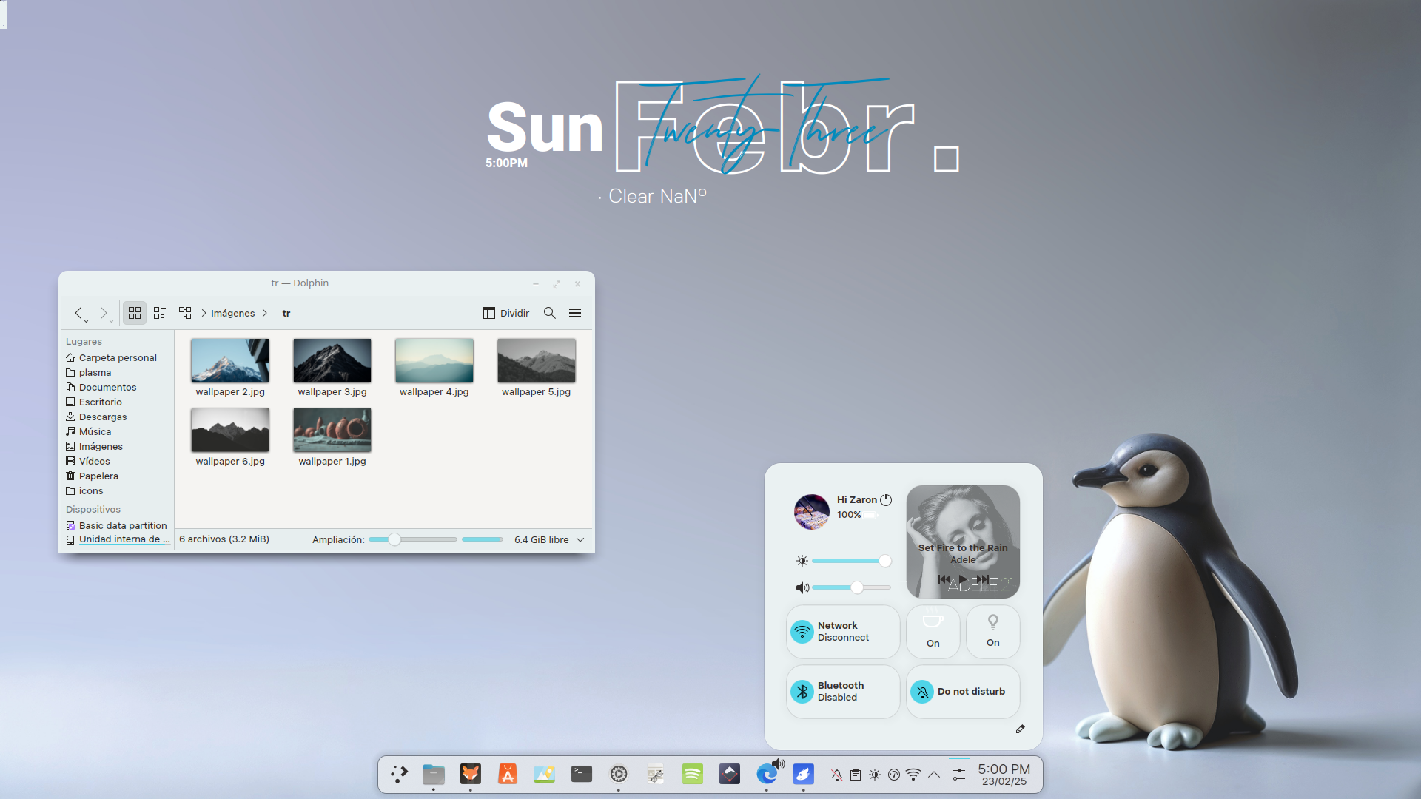1421x799 pixels.
Task: Skip to previous track on Adele player
Action: [944, 579]
